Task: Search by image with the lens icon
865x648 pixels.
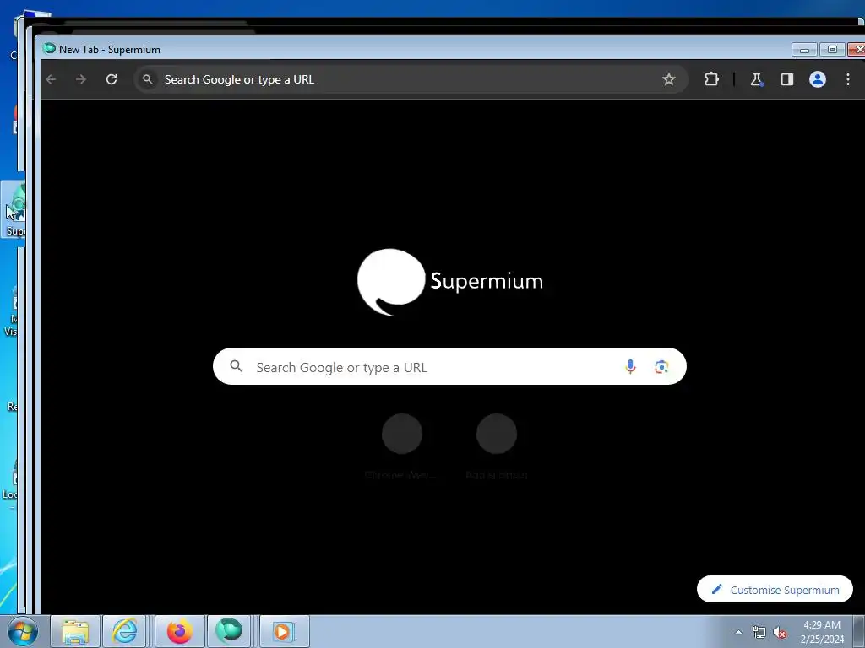Action: coord(661,366)
